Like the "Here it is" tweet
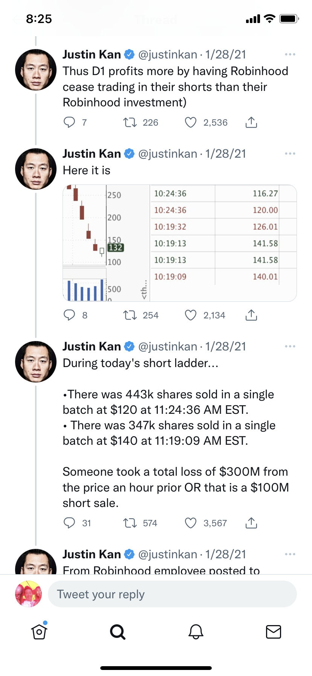Screen dimensions: 312x676 (191, 315)
